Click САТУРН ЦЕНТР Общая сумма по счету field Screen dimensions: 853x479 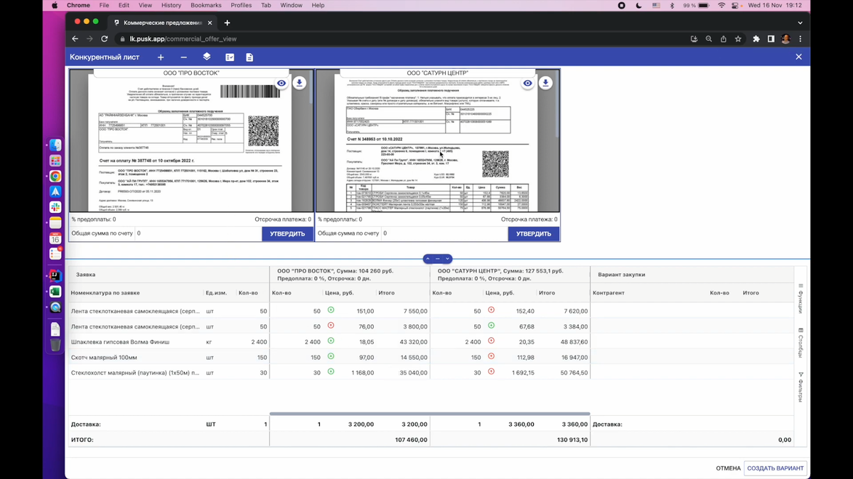coord(444,233)
